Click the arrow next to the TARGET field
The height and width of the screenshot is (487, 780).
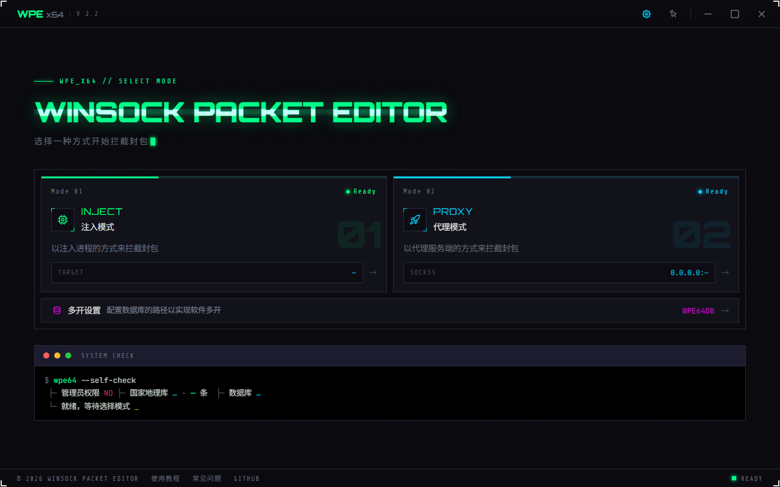click(373, 273)
